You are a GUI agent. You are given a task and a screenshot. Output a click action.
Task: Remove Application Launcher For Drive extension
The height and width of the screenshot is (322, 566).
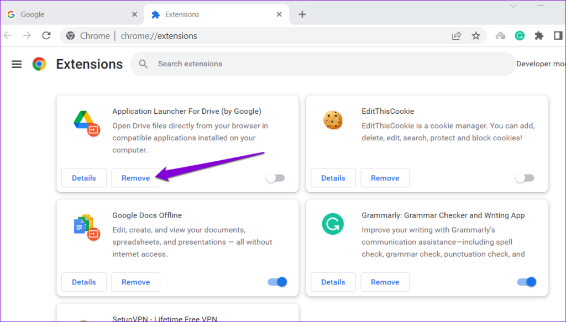point(135,178)
